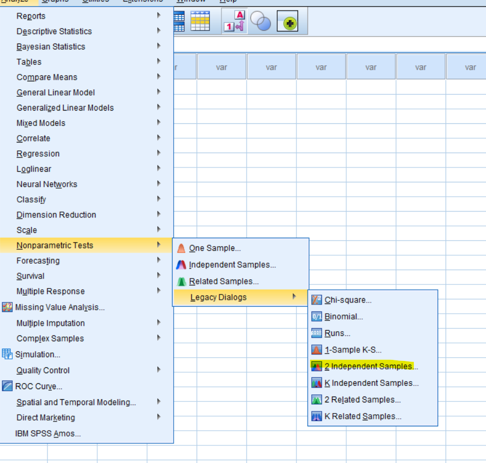486x463 pixels.
Task: Expand the Legacy Dialogs submenu
Action: click(218, 297)
